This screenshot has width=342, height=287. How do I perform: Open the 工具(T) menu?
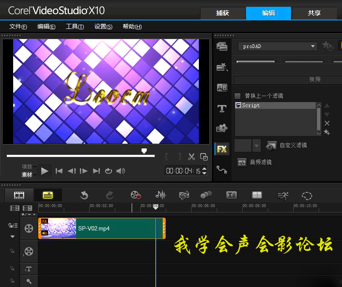75,27
